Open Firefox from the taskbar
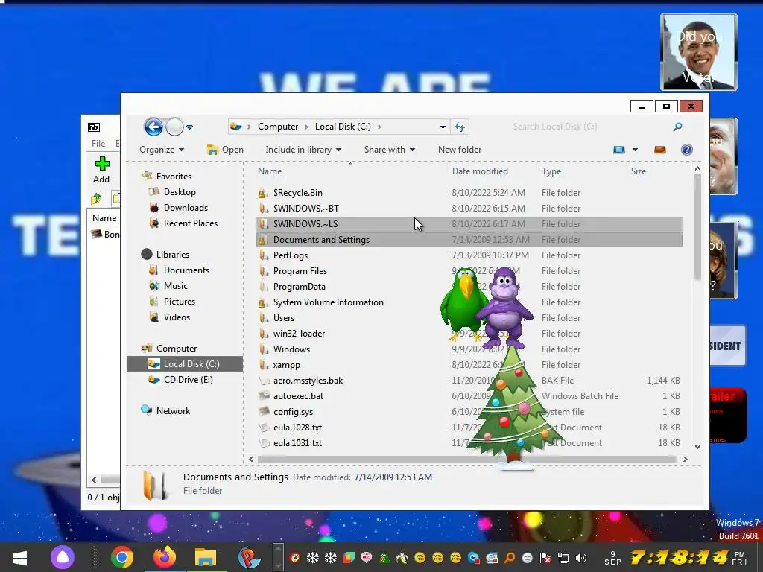Viewport: 763px width, 572px height. [x=165, y=557]
